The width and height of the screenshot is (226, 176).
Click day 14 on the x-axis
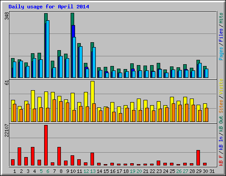click(x=99, y=171)
